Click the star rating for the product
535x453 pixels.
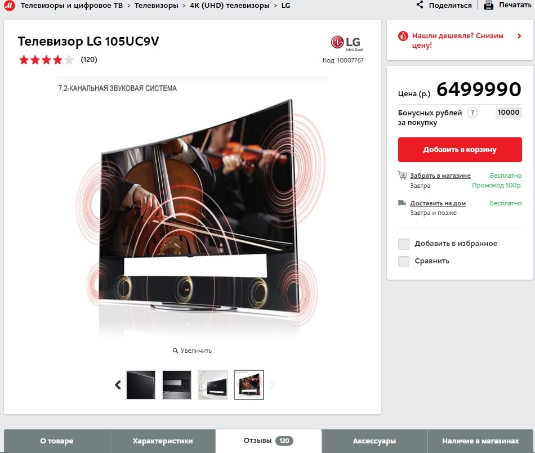click(46, 60)
